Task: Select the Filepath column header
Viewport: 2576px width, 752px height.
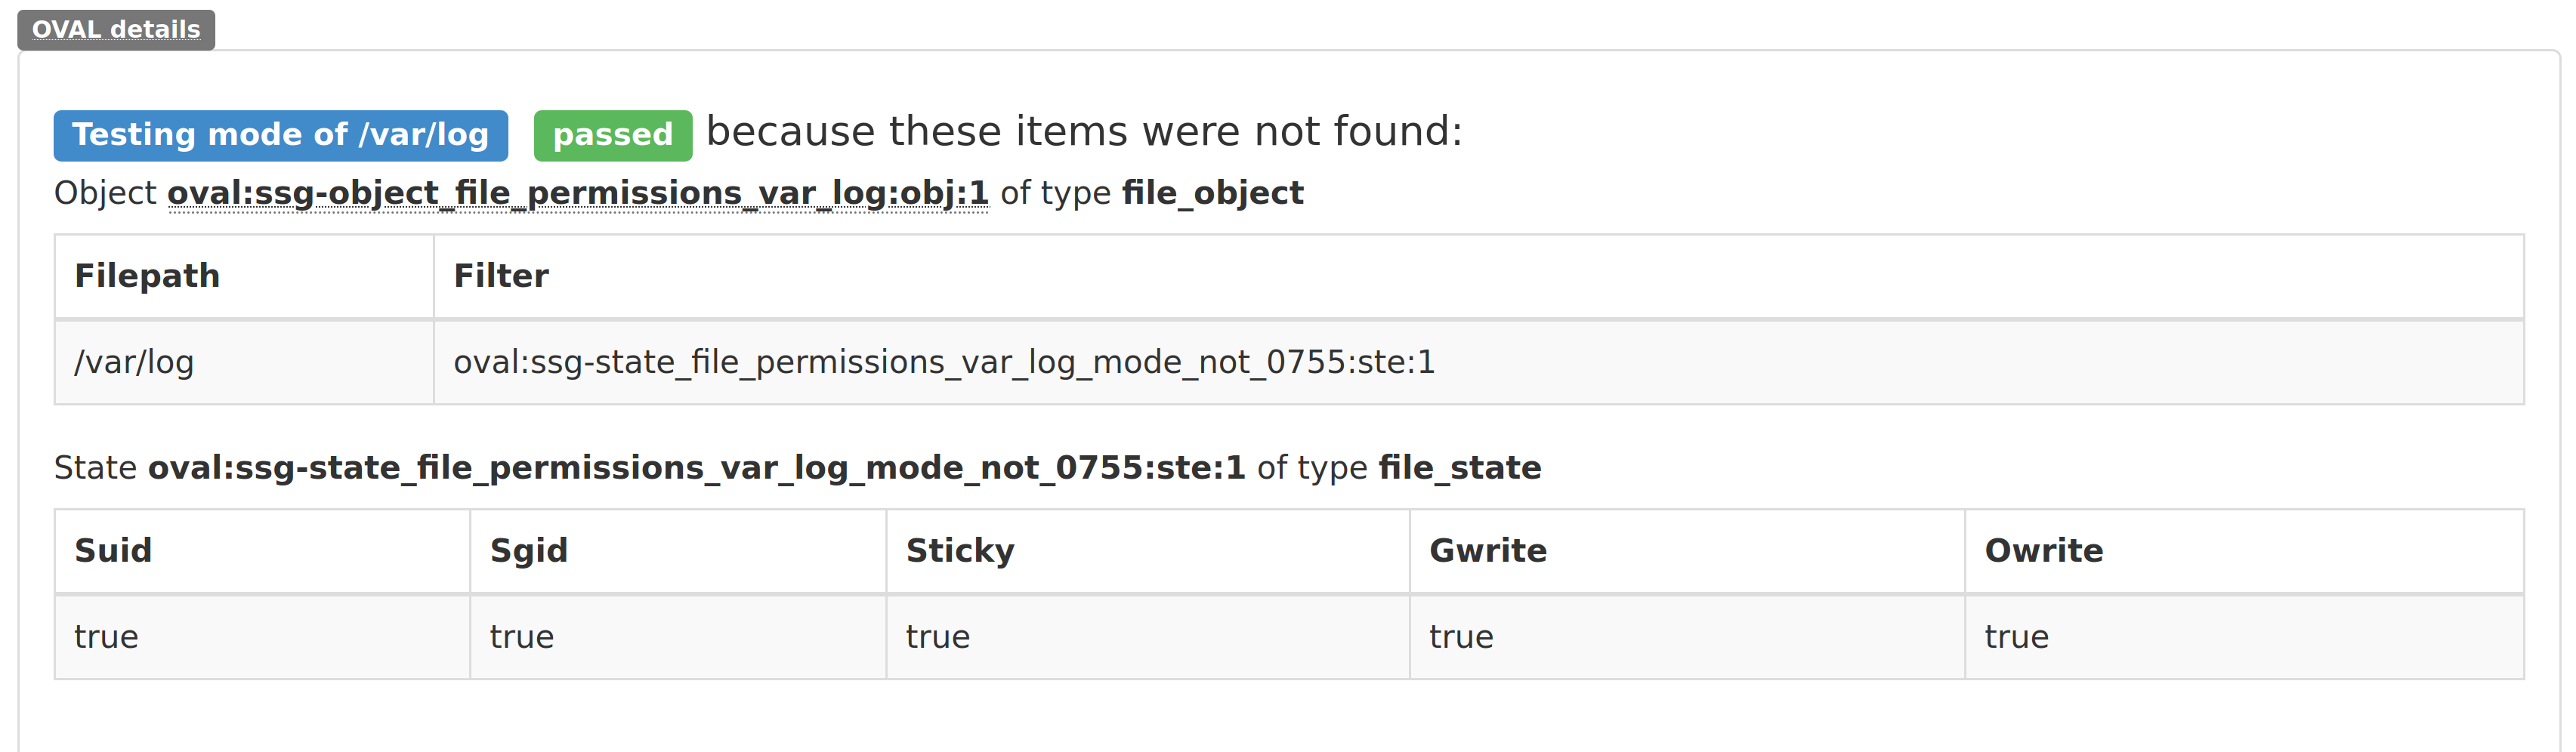Action: coord(146,274)
